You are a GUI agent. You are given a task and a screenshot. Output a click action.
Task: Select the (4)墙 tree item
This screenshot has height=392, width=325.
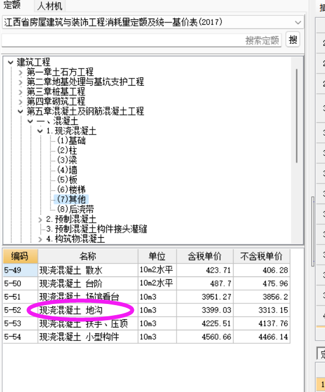[67, 170]
